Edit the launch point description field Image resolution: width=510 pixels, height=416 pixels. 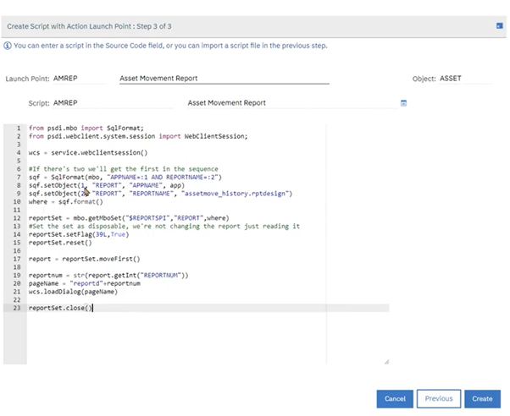pyautogui.click(x=225, y=79)
